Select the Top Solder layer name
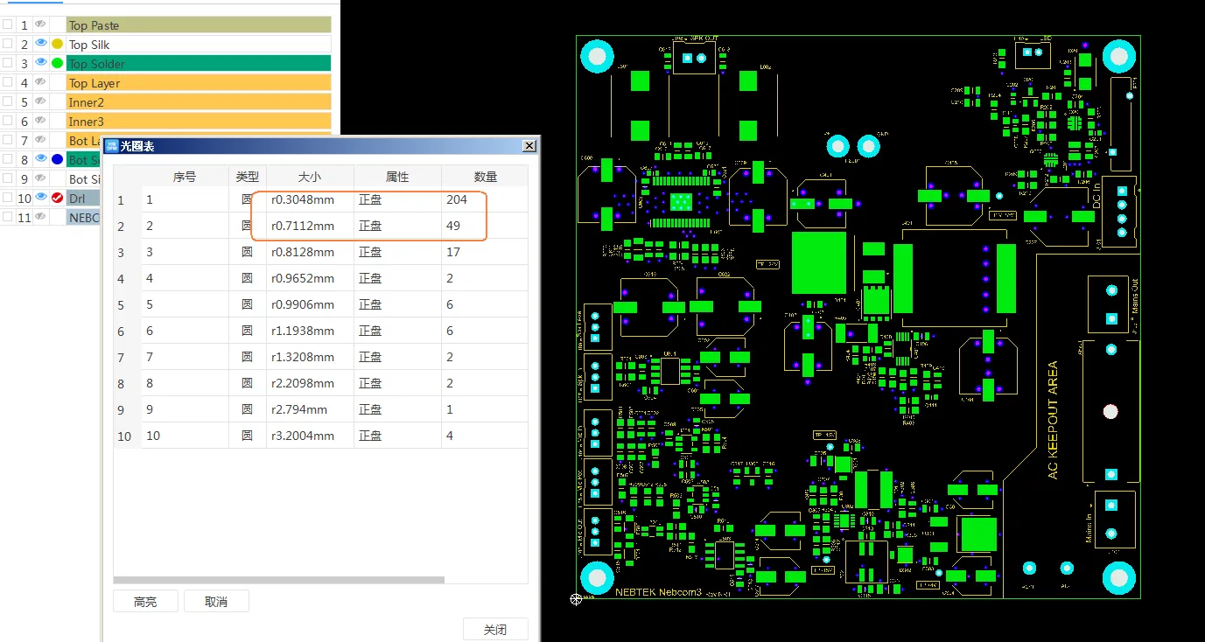This screenshot has height=642, width=1205. tap(199, 64)
